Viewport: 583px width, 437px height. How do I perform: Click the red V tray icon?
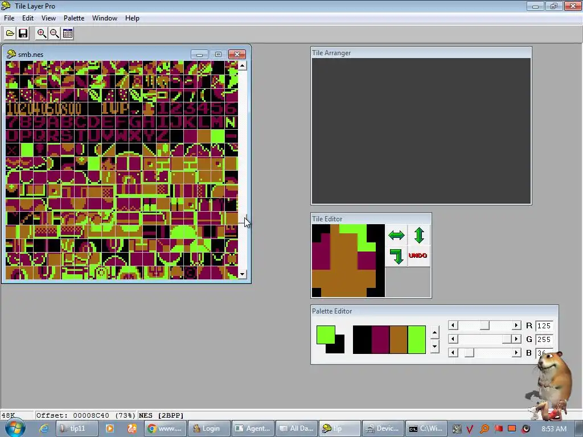[x=470, y=429]
